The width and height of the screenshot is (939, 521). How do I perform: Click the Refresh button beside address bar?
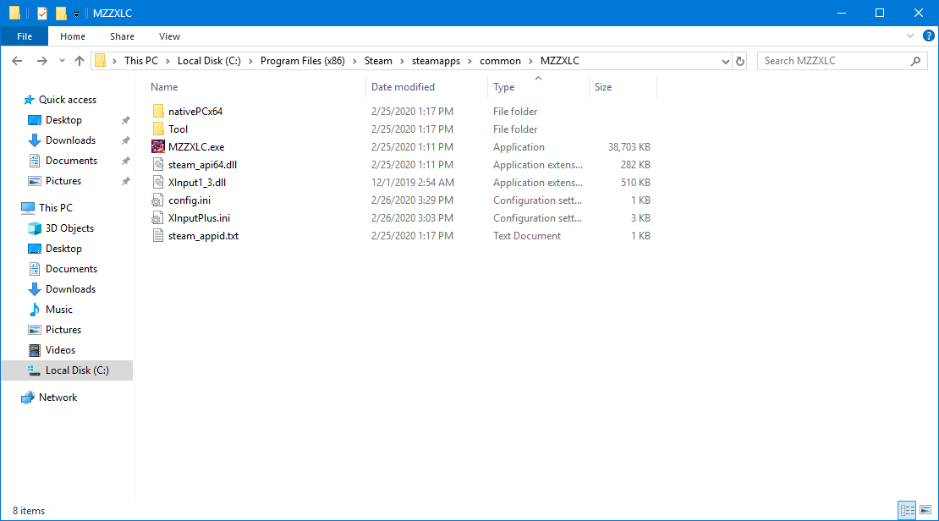[x=740, y=61]
